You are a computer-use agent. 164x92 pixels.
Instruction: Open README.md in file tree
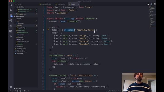tap(21, 51)
